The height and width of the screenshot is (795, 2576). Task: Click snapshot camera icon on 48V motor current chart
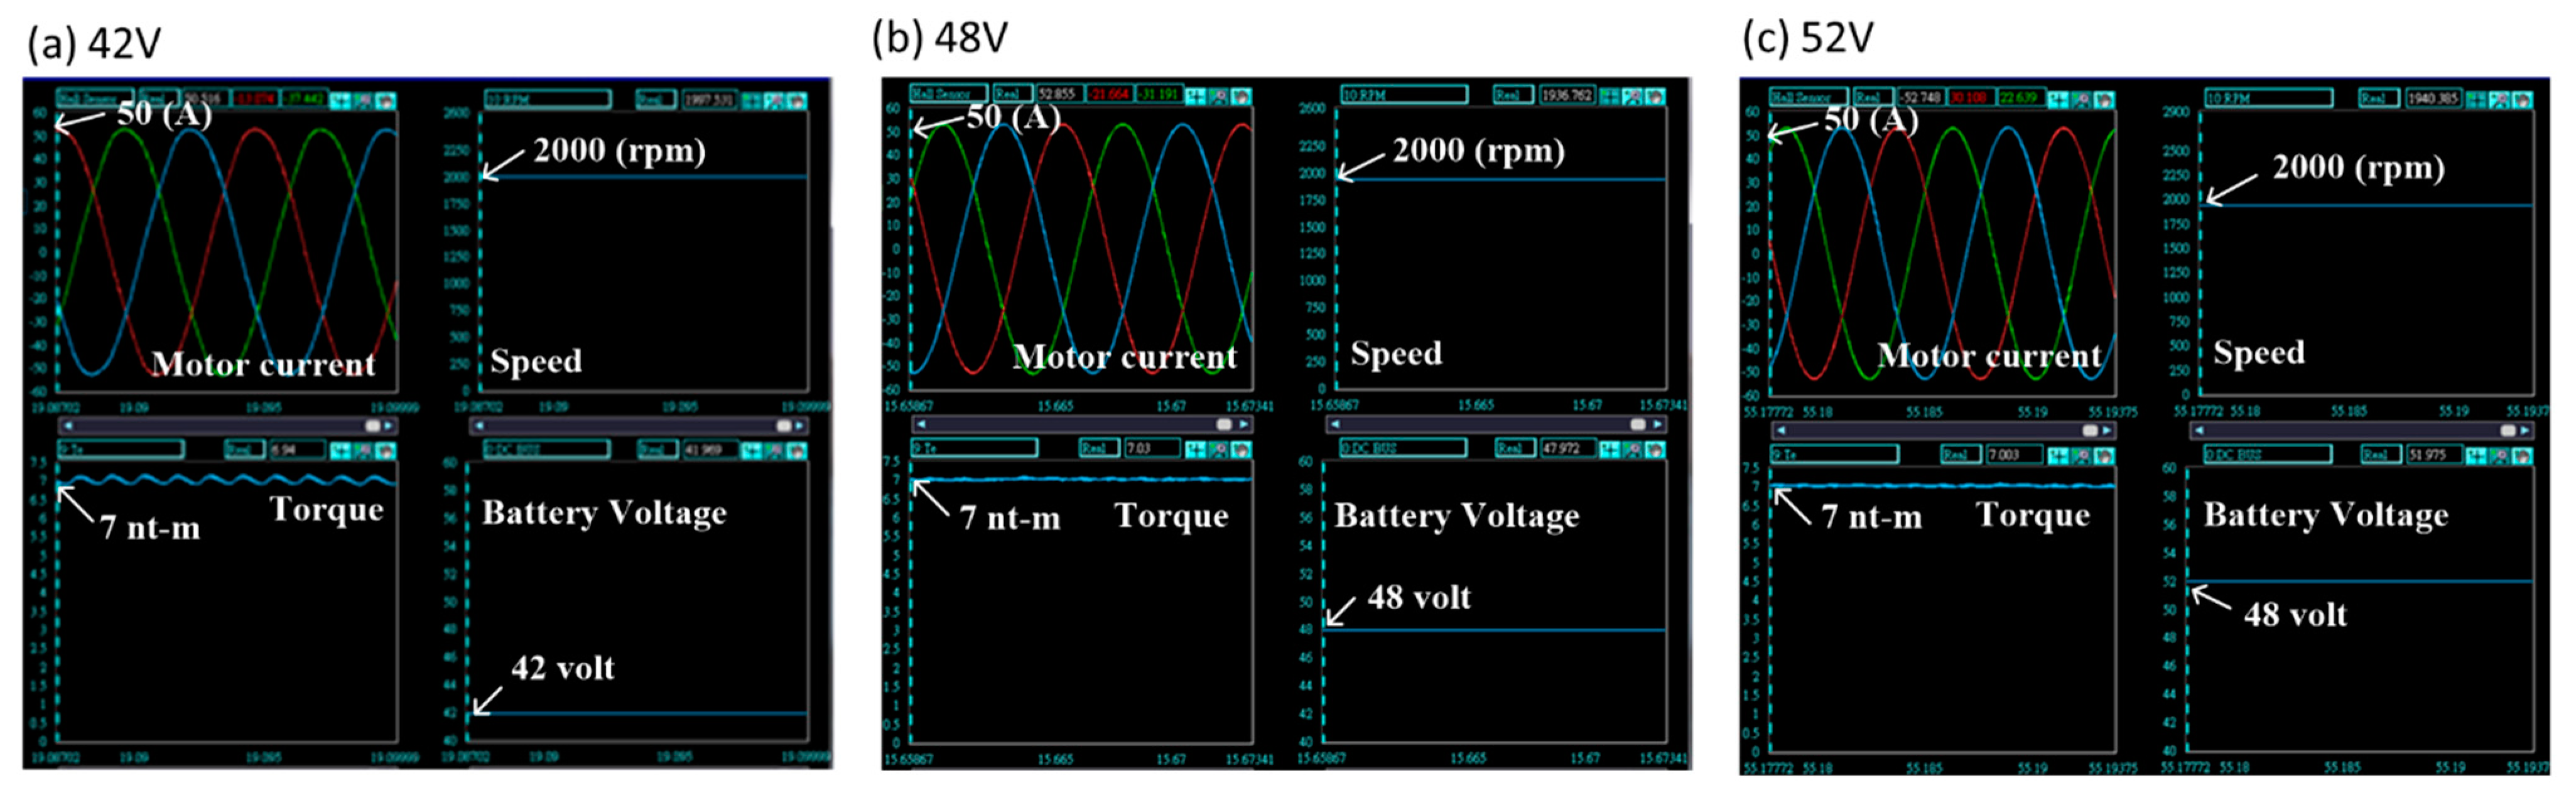(1242, 96)
